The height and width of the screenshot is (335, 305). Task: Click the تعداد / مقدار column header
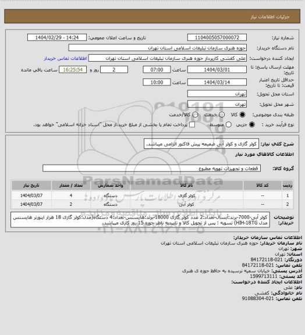[x=71, y=186]
